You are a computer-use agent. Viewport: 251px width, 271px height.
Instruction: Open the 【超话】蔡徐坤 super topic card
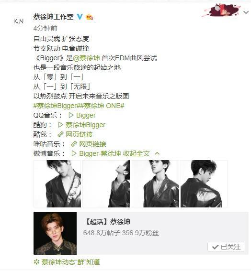tap(141, 233)
